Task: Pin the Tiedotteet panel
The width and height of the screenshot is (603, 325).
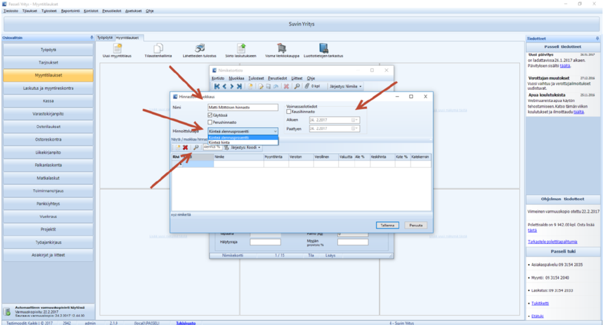Action: (x=597, y=39)
